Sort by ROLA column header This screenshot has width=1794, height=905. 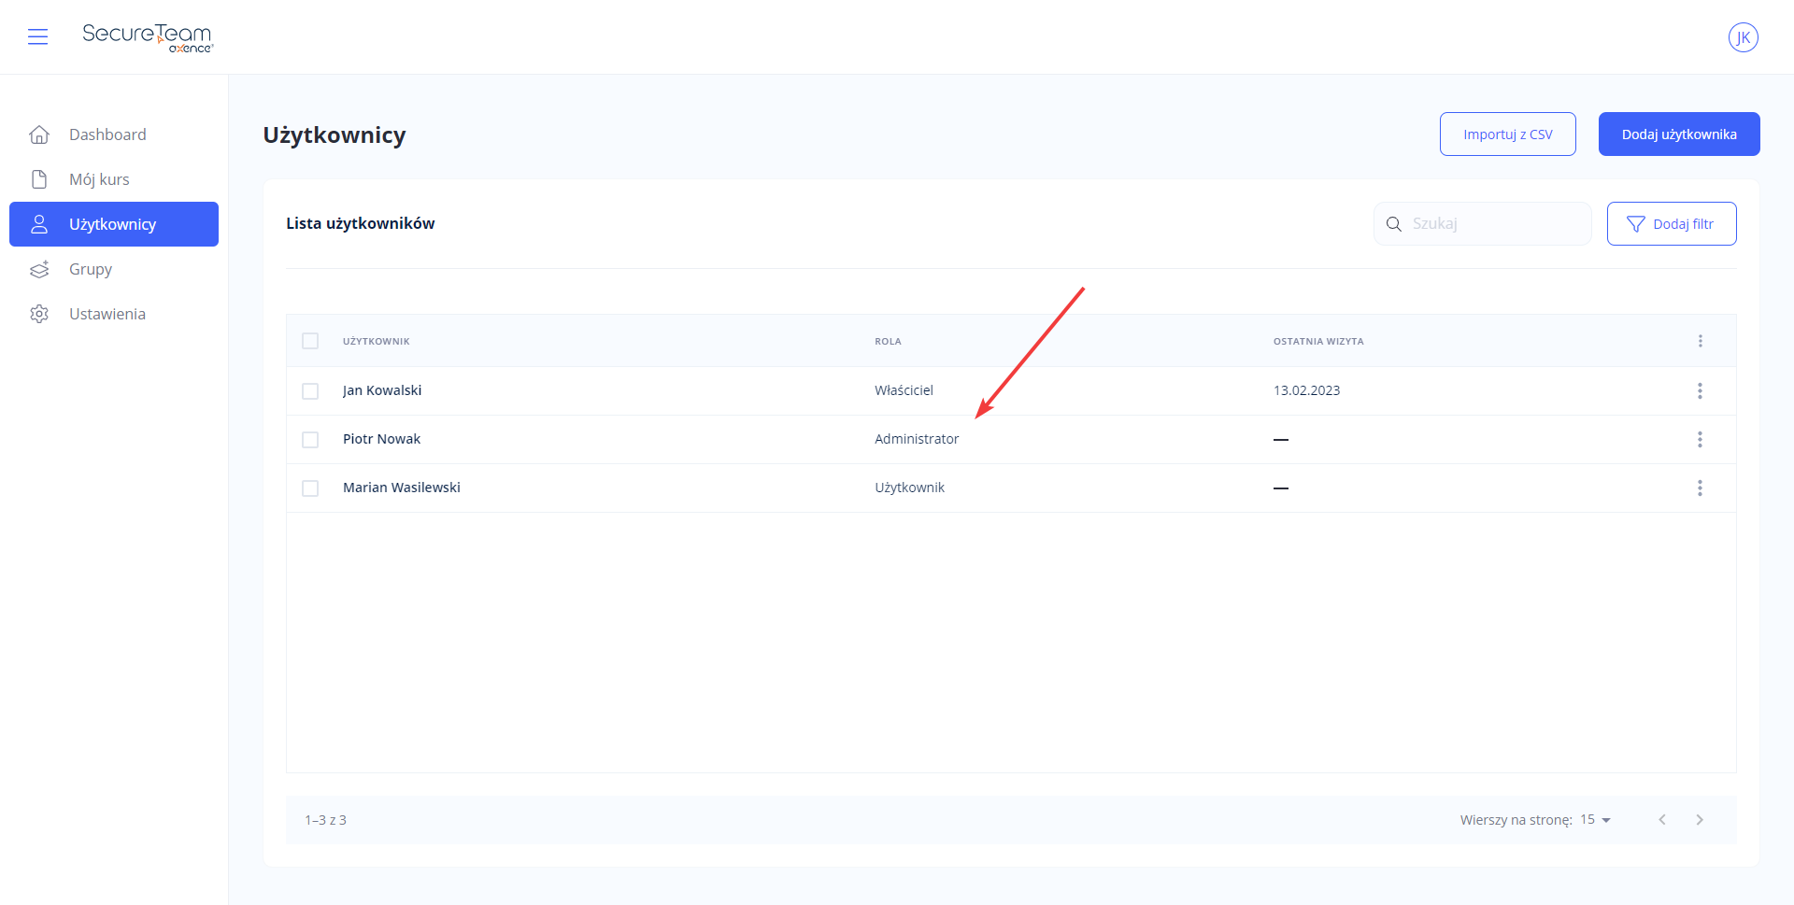888,342
